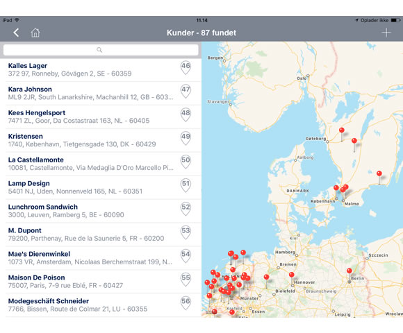This screenshot has width=403, height=333.
Task: Go back using the left chevron arrow
Action: (16, 33)
